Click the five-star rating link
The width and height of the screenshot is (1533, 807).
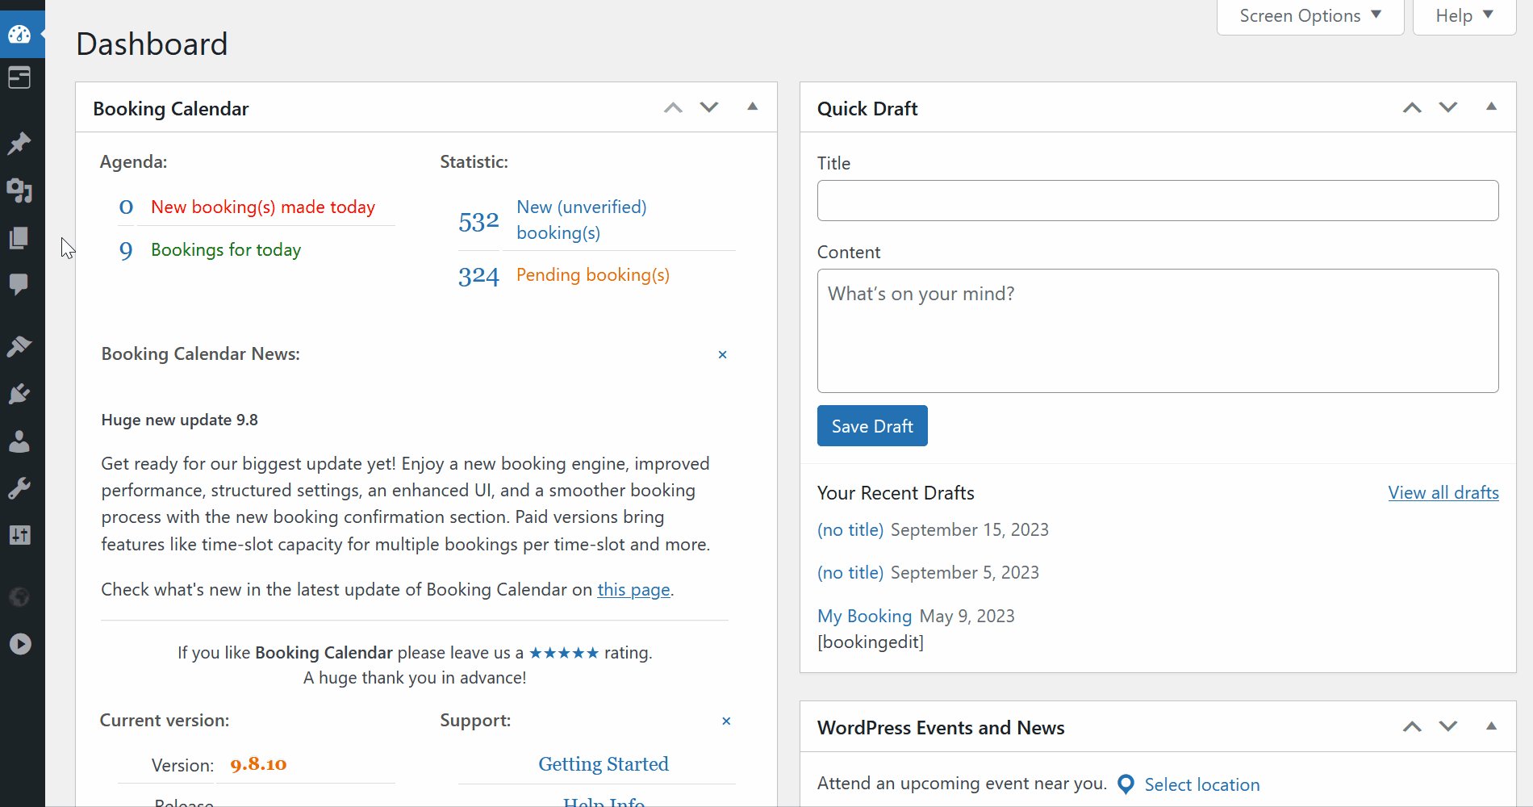click(x=564, y=653)
